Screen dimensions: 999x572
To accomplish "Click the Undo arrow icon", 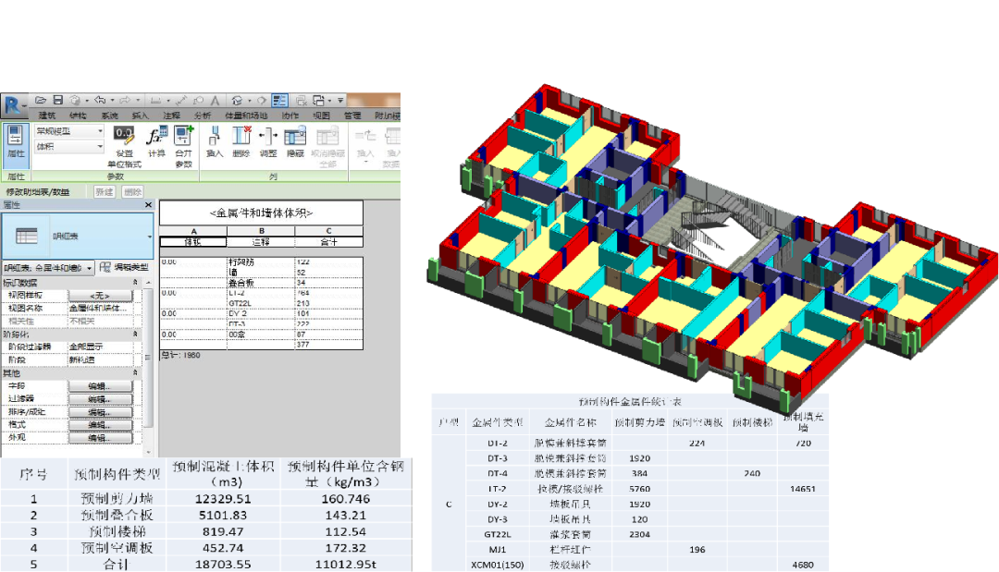I will [x=100, y=101].
